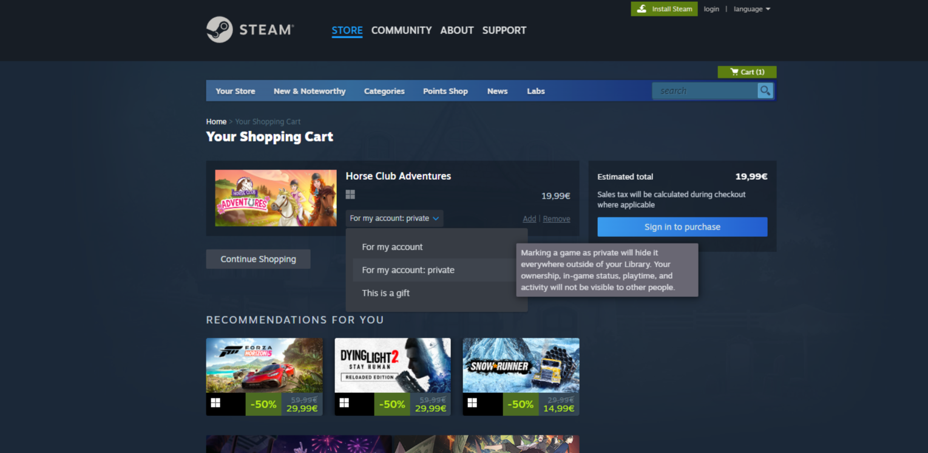Click the 'Your Shopping Cart' breadcrumb text

point(268,121)
